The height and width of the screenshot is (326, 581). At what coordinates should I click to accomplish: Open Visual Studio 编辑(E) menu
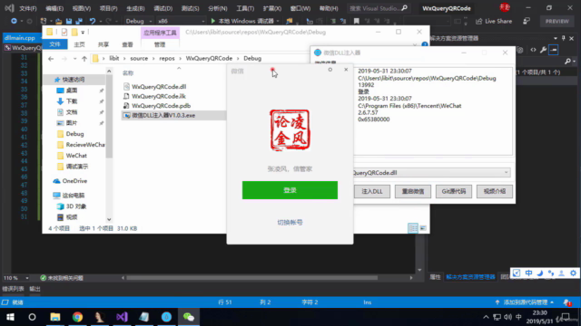(x=54, y=8)
